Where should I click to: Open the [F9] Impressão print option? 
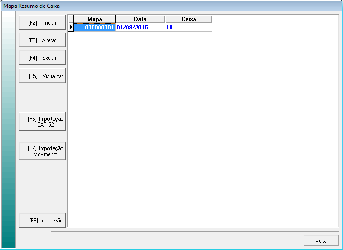(x=42, y=221)
